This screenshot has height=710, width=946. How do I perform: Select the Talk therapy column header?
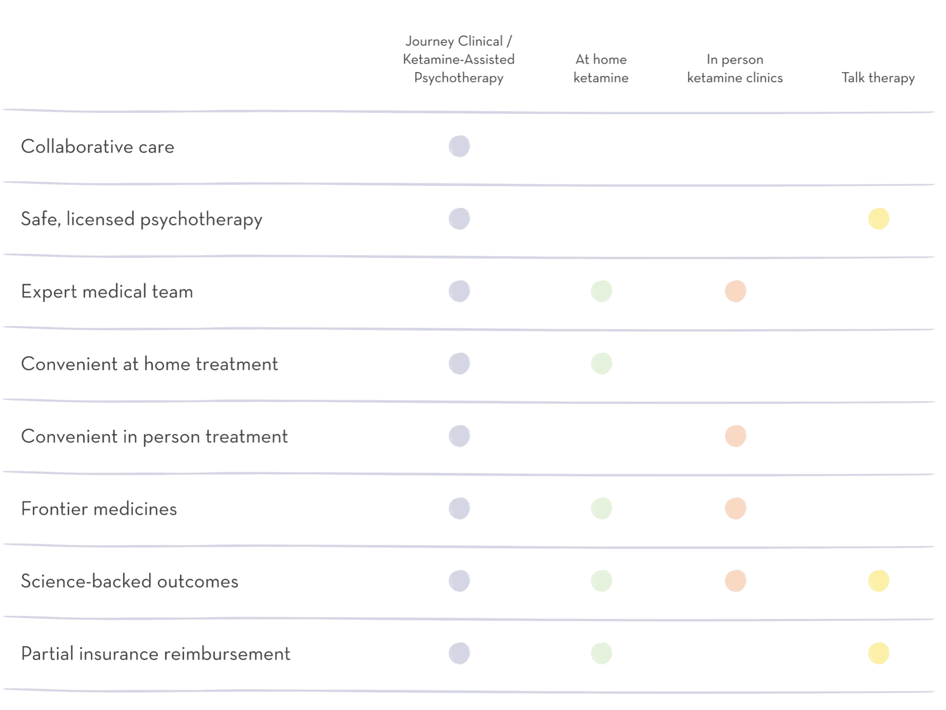coord(878,78)
